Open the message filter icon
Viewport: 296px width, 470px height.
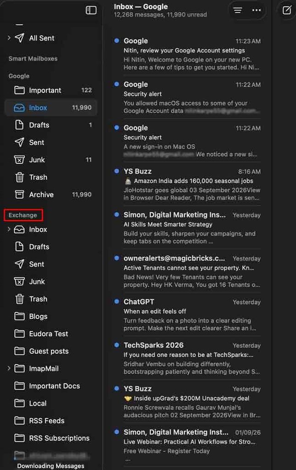point(238,10)
